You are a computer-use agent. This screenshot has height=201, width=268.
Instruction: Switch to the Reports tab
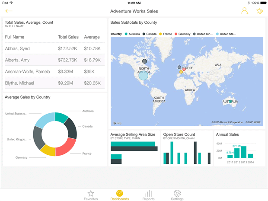pyautogui.click(x=148, y=195)
